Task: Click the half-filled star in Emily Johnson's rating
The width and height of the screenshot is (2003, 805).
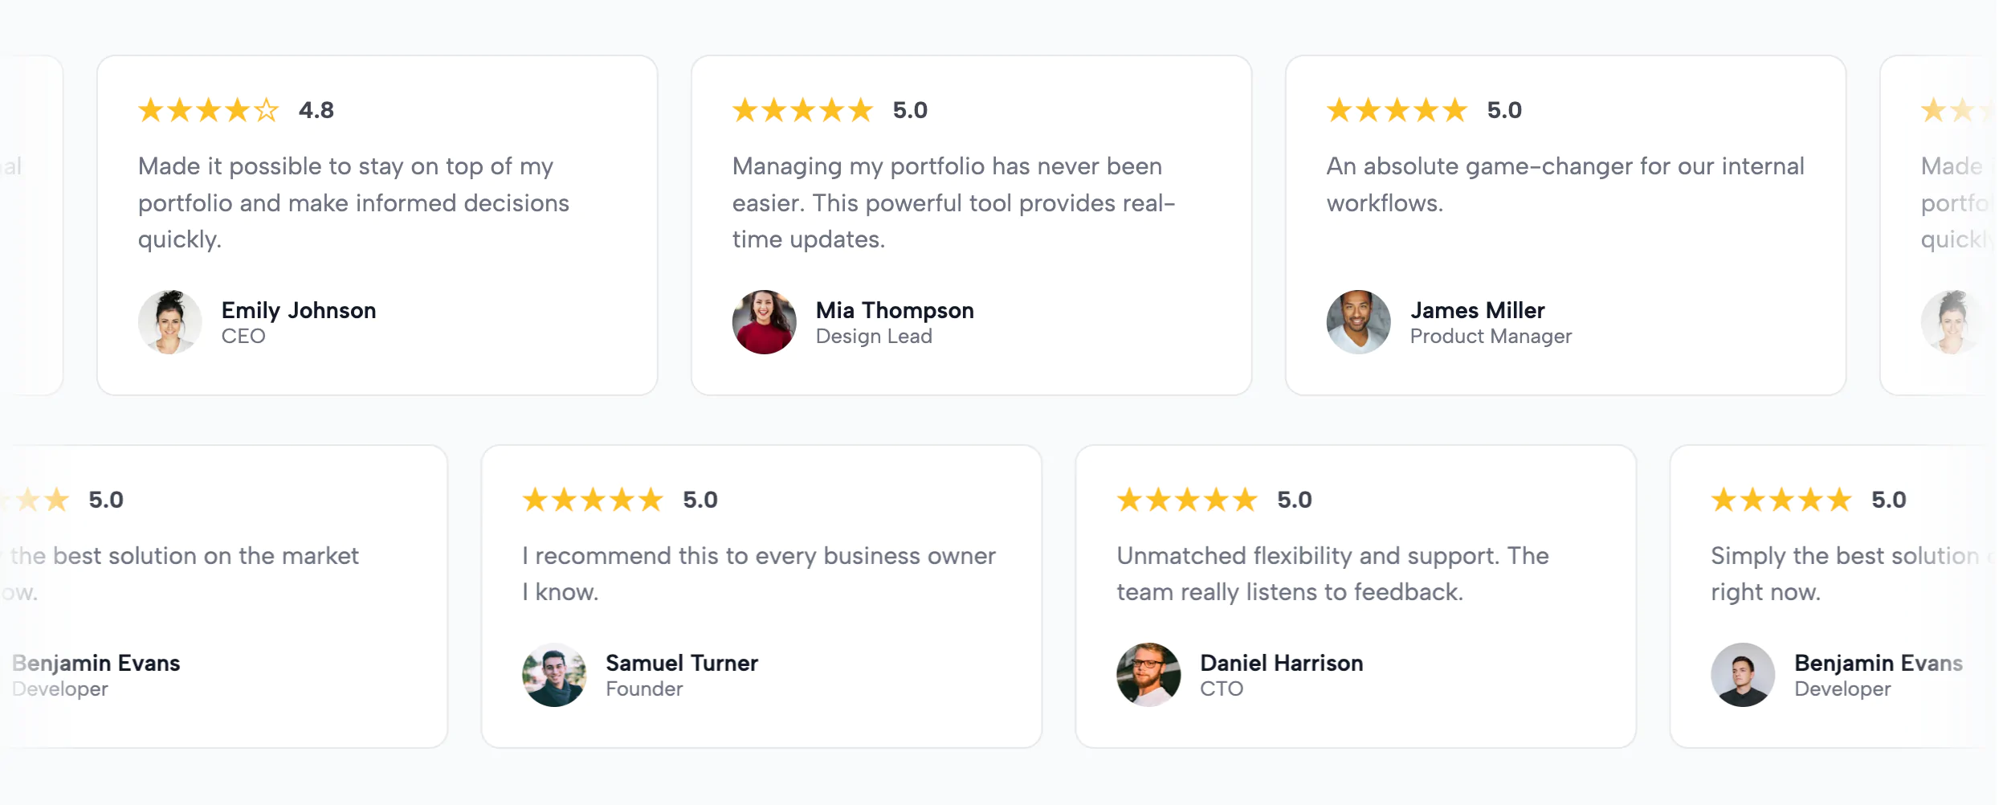Action: point(265,110)
